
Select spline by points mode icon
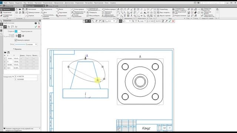(5, 27)
